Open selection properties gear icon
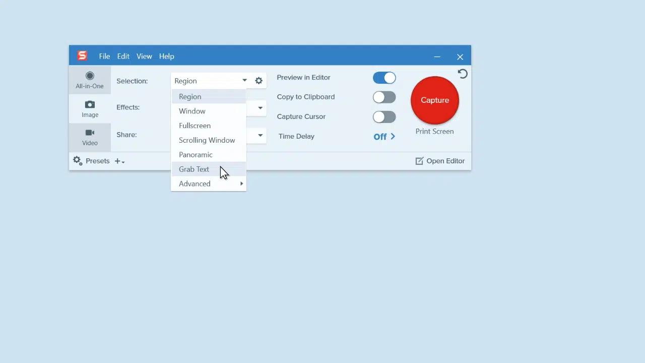This screenshot has height=363, width=645. click(259, 81)
